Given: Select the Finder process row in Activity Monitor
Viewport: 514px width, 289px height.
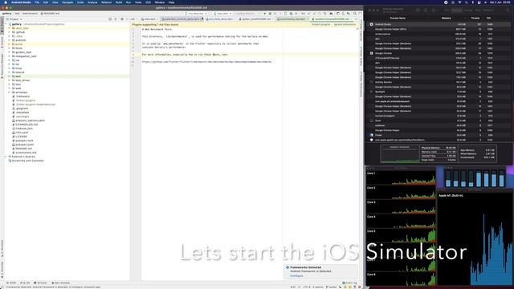Looking at the screenshot, I should click(x=438, y=135).
